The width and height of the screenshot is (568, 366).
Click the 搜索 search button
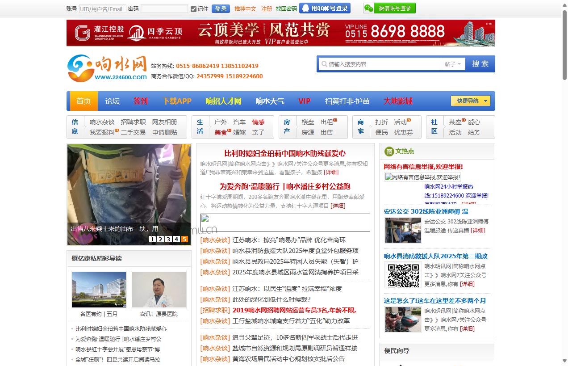480,64
